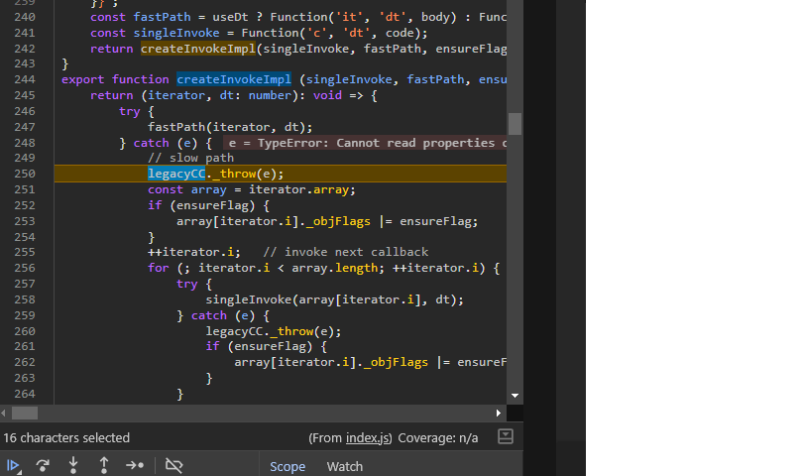Switch to the Scope tab

coord(287,467)
